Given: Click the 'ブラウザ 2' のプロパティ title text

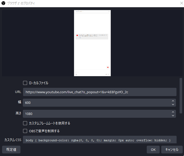Looking at the screenshot, I should 21,3.
